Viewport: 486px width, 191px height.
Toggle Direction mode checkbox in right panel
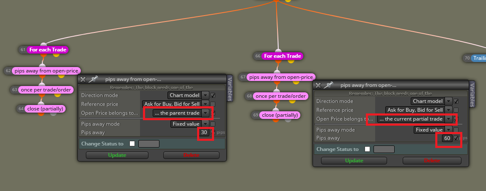coord(456,101)
